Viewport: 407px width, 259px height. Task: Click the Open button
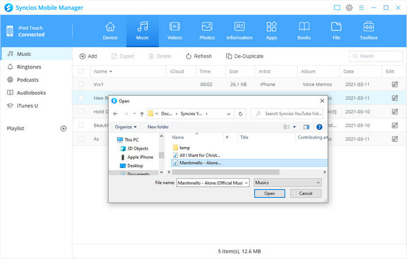269,193
